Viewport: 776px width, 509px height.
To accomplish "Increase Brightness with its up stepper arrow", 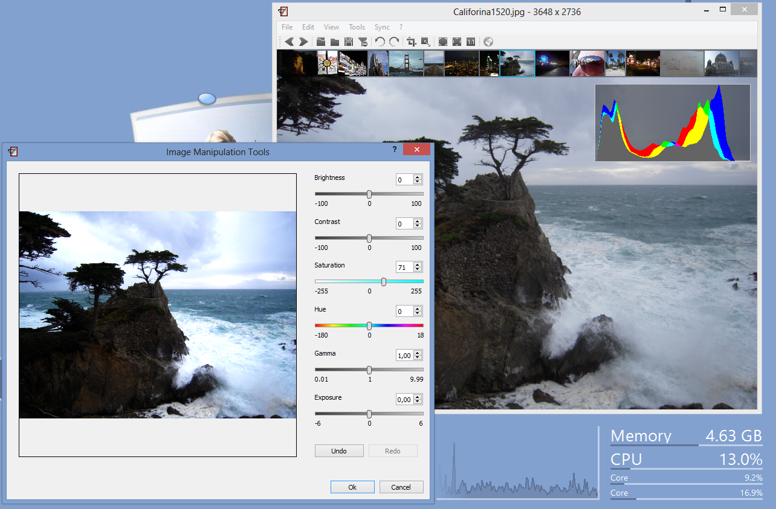I will pos(417,176).
